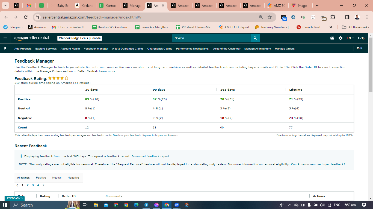This screenshot has height=209, width=373.
Task: Switch to the Positive ratings tab
Action: (41, 178)
